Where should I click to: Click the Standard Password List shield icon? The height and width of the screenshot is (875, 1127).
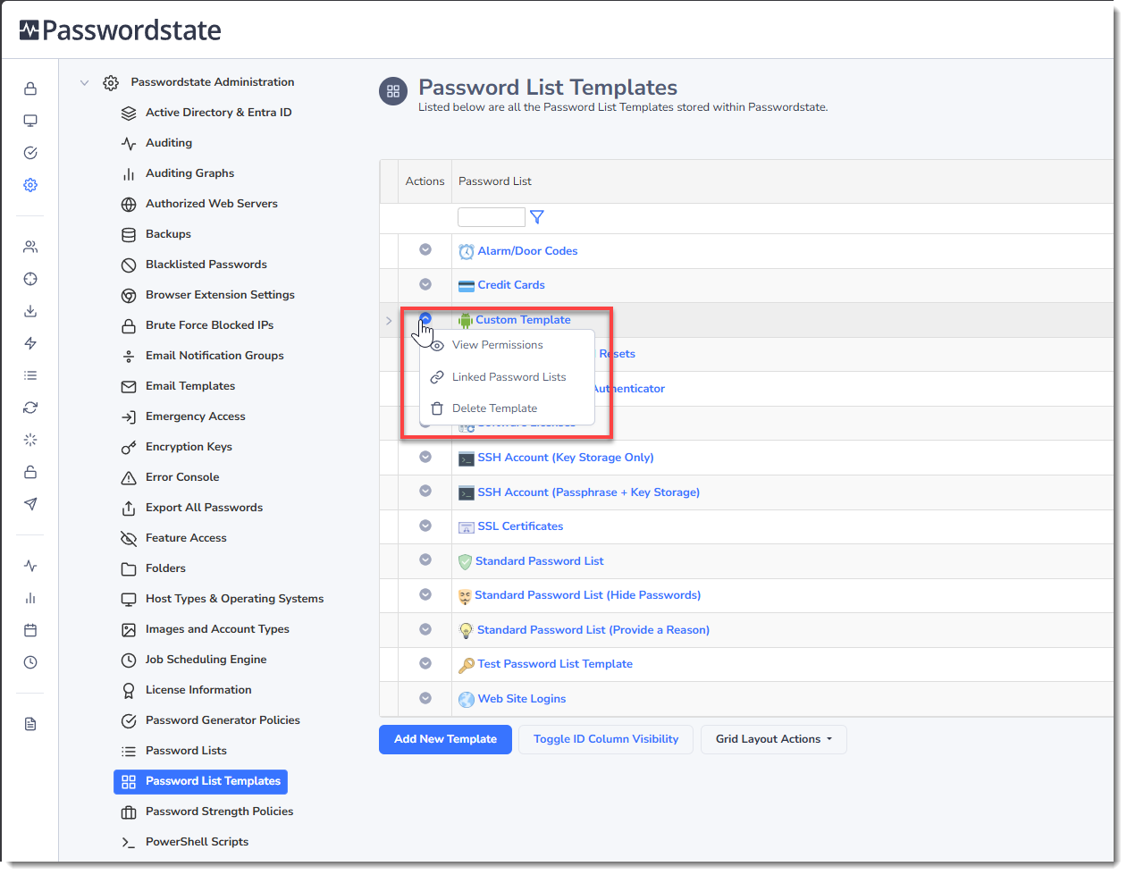click(465, 561)
